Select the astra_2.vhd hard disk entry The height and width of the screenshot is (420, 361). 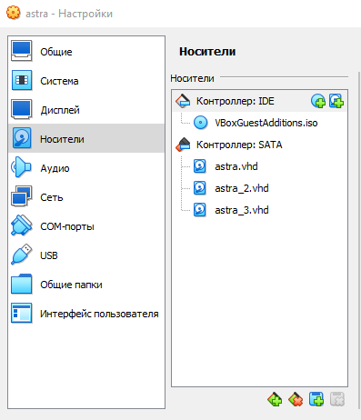(259, 188)
